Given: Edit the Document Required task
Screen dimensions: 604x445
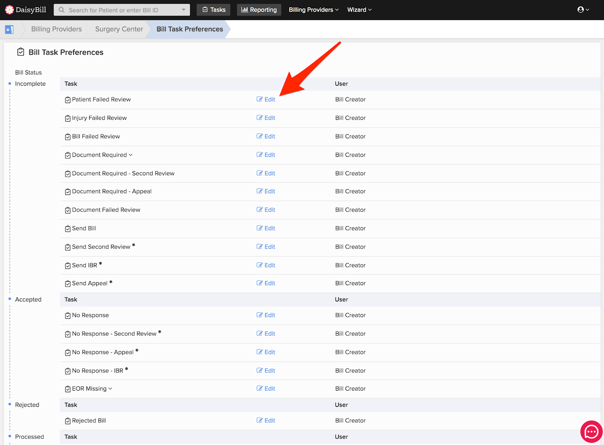Looking at the screenshot, I should (x=266, y=155).
